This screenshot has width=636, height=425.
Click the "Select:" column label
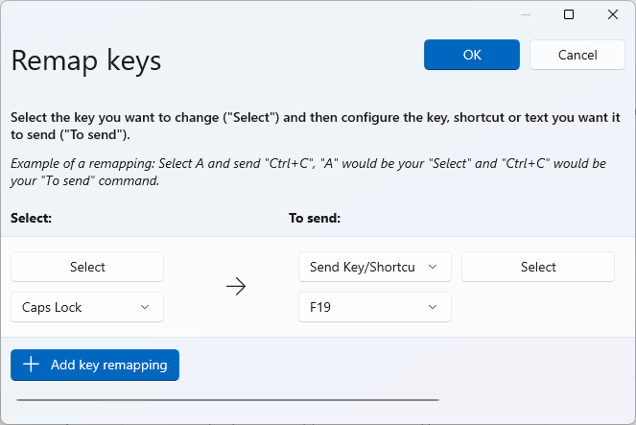click(x=31, y=218)
